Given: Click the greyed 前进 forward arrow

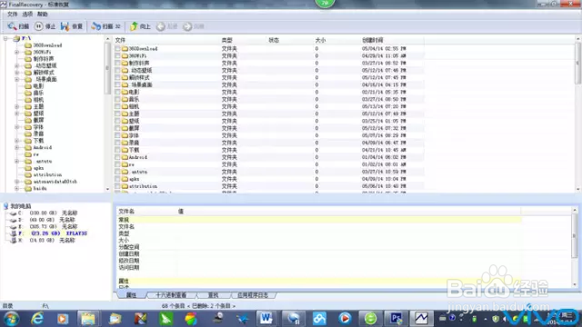Looking at the screenshot, I should pos(194,26).
